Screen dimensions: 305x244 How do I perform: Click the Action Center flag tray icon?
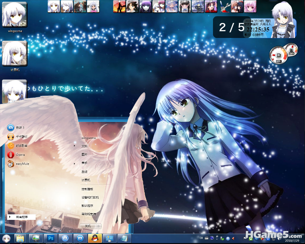click(245, 238)
